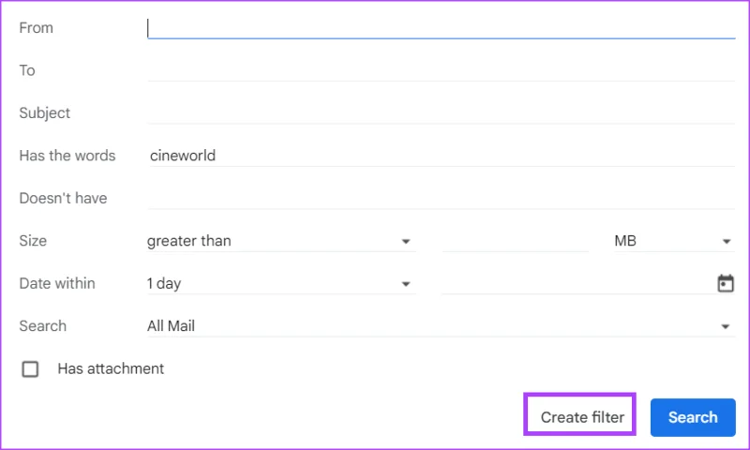The height and width of the screenshot is (450, 750).
Task: Click the 'Size' label
Action: [x=33, y=241]
